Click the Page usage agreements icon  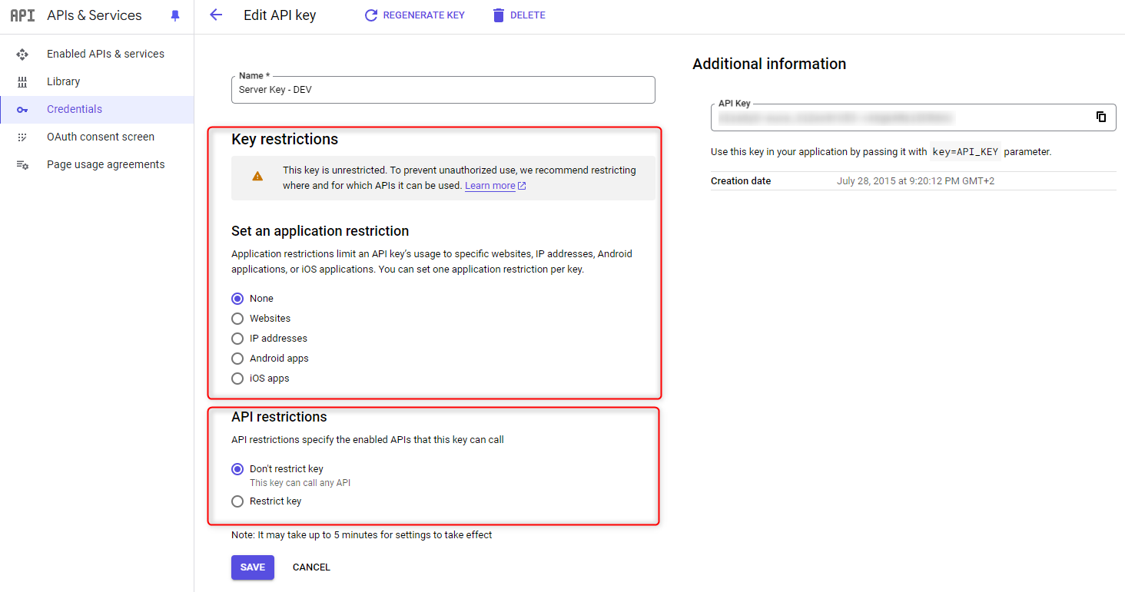(x=22, y=164)
